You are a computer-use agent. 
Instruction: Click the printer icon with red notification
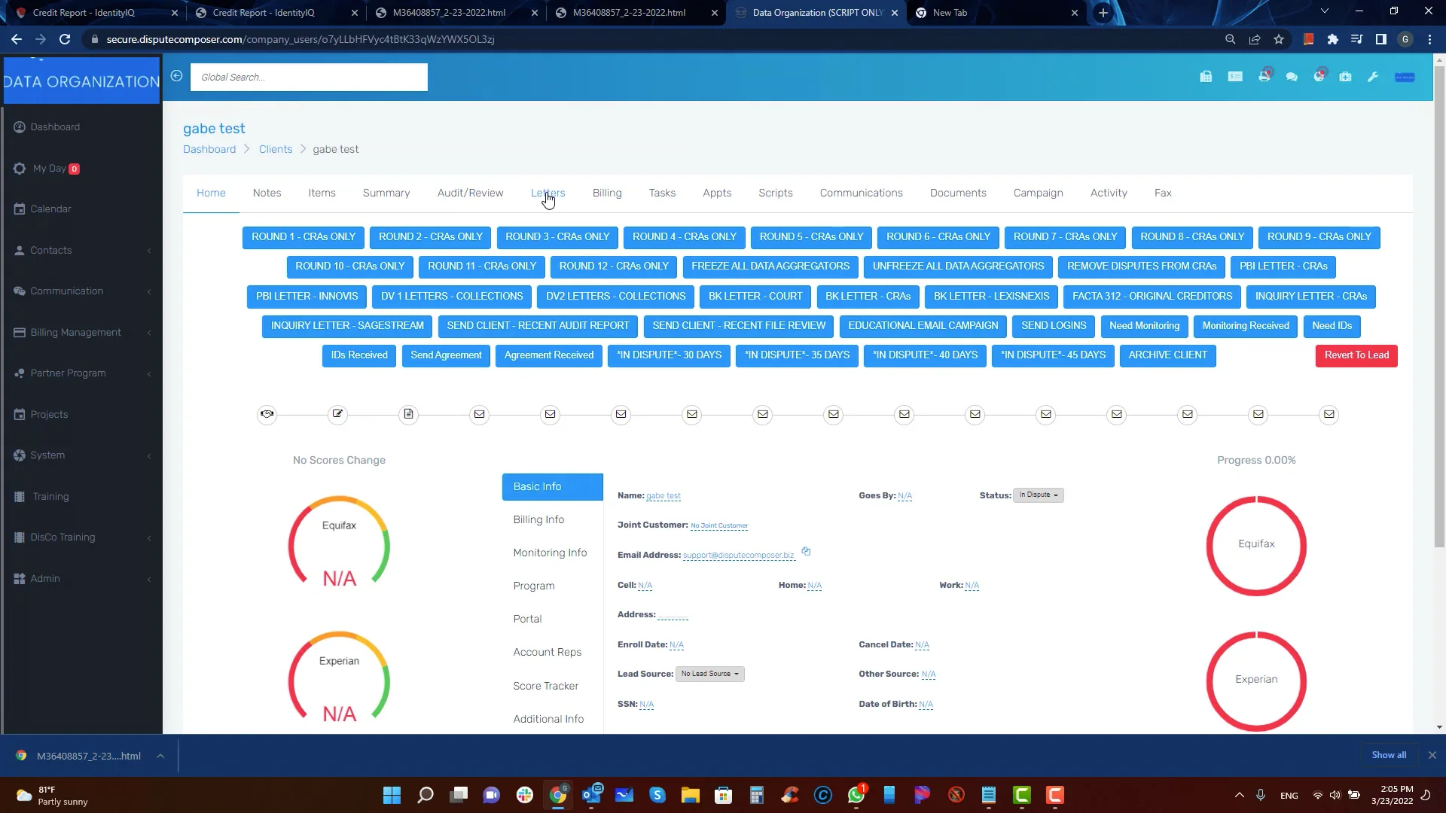click(1264, 76)
